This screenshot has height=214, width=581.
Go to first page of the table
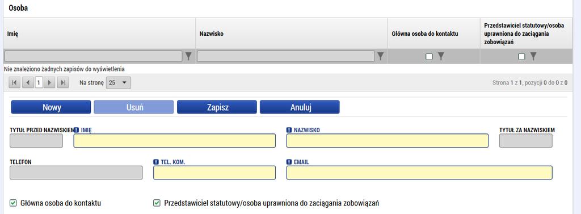[x=14, y=82]
